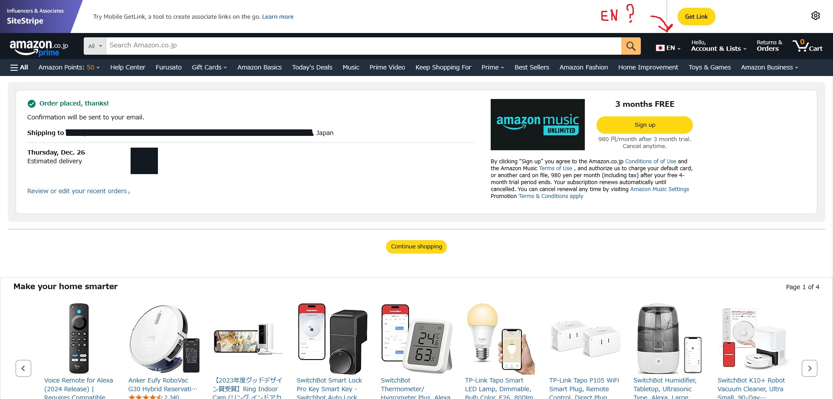Click the orange search magnifier button
The height and width of the screenshot is (399, 833).
tap(631, 46)
